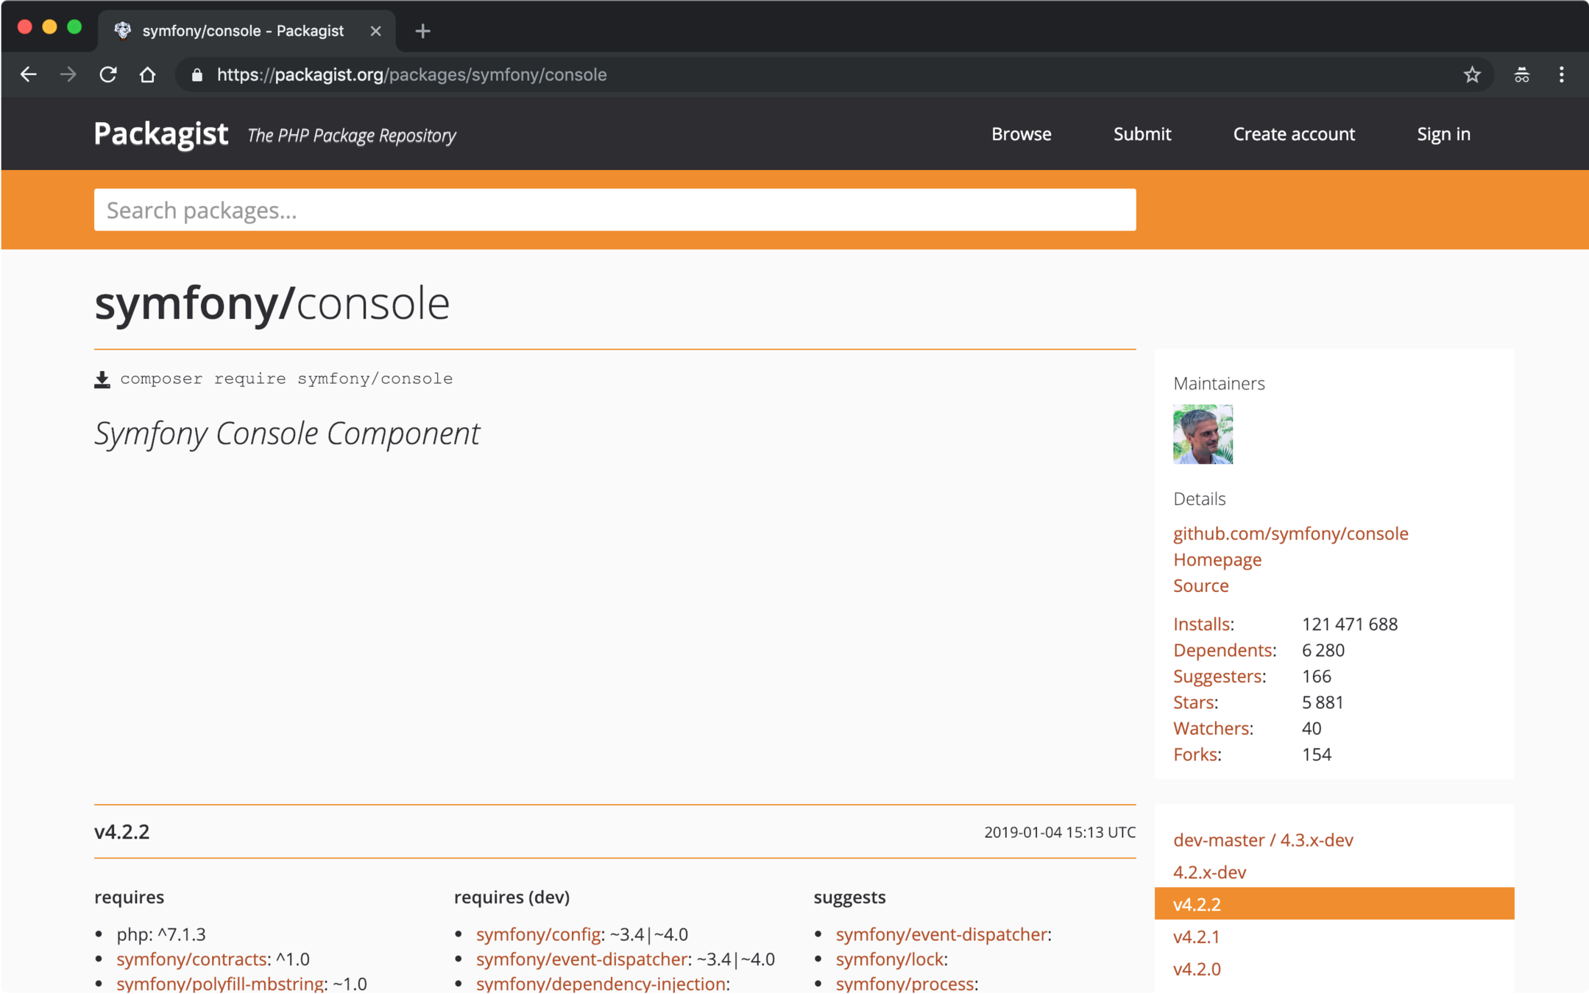Open Chrome three-dot menu
Viewport: 1589px width, 994px height.
coord(1561,74)
